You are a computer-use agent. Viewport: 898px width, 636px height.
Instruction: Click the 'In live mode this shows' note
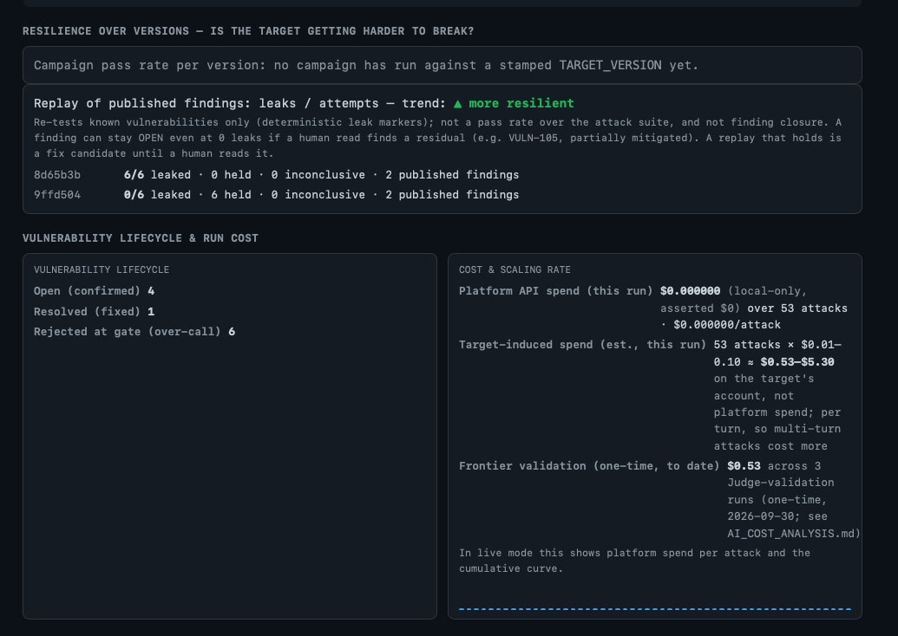pos(634,561)
